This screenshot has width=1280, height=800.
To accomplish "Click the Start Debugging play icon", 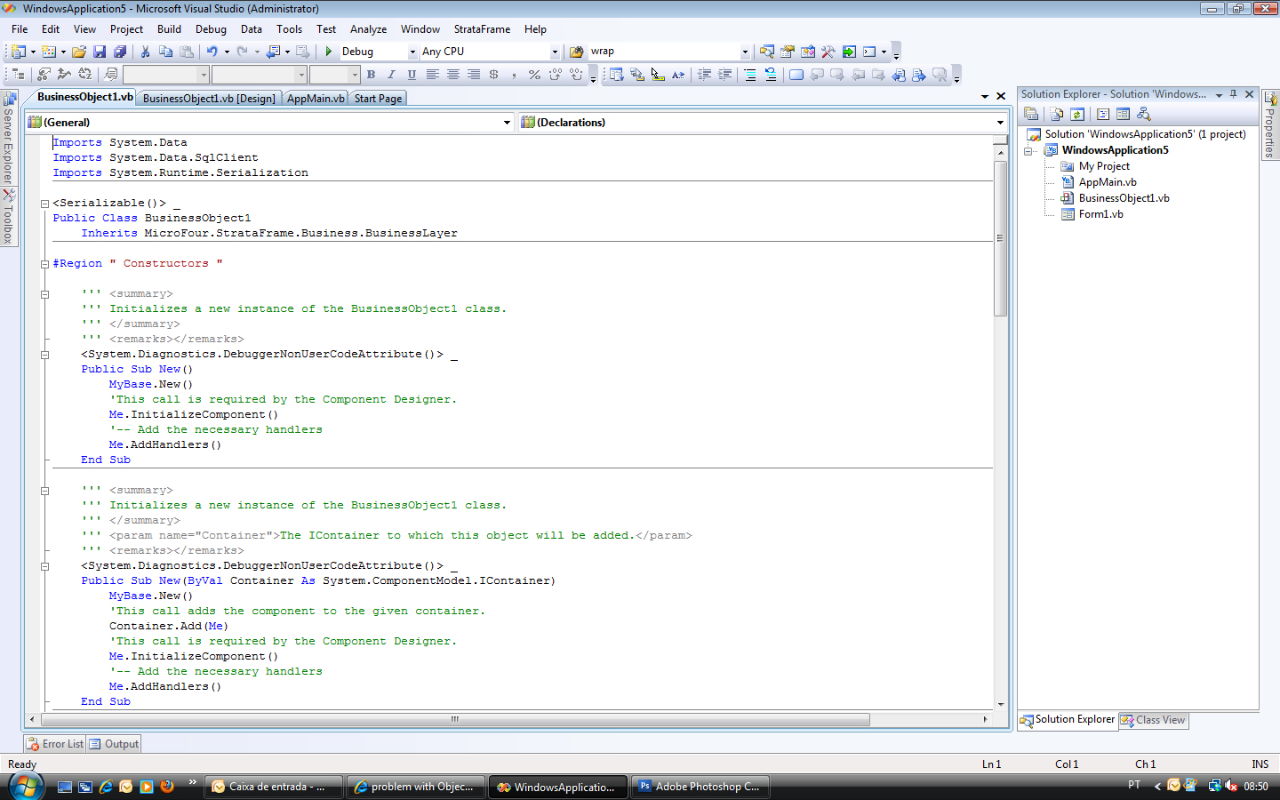I will click(329, 52).
